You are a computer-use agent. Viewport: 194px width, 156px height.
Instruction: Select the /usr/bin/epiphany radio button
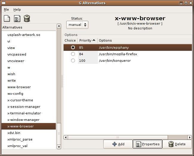(73, 48)
